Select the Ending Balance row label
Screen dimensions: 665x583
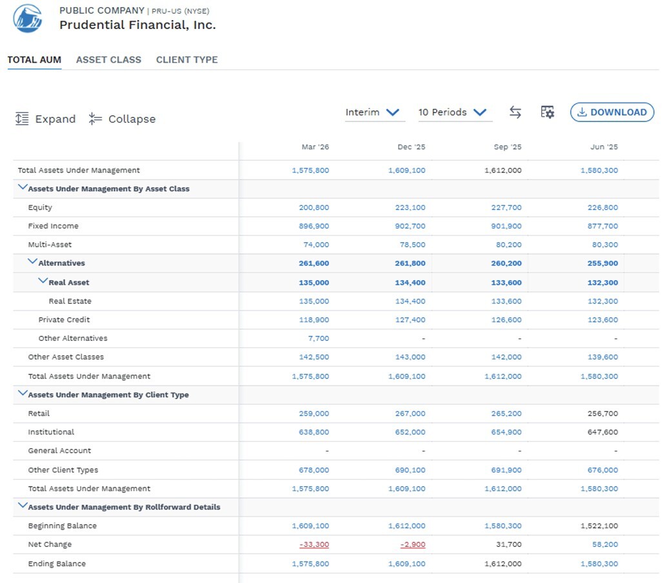click(57, 564)
